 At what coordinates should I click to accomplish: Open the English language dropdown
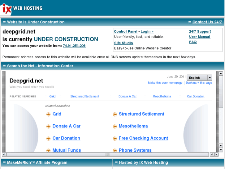(x=199, y=78)
